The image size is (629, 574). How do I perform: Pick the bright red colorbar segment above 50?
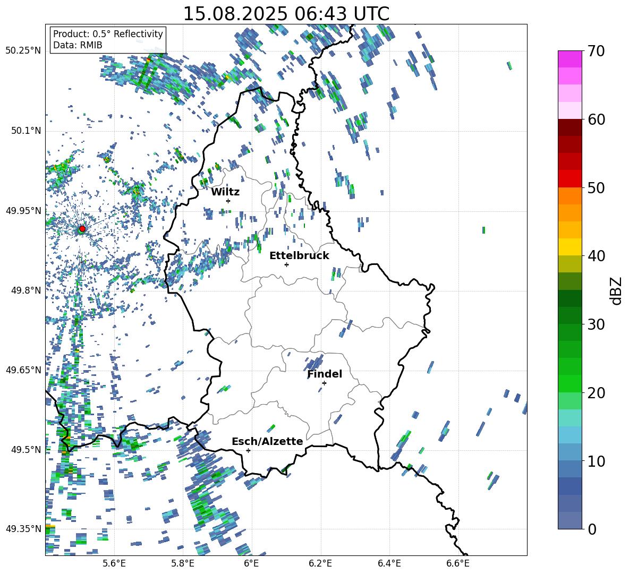(x=569, y=179)
